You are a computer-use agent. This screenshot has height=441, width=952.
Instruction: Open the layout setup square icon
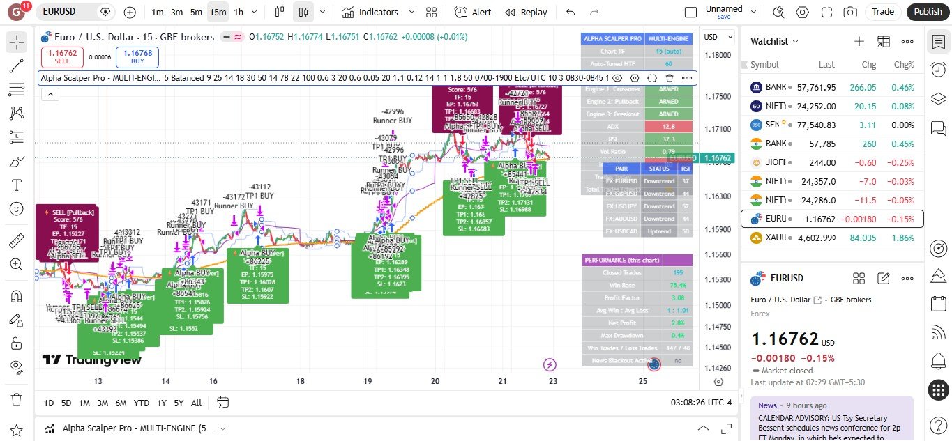pyautogui.click(x=690, y=12)
